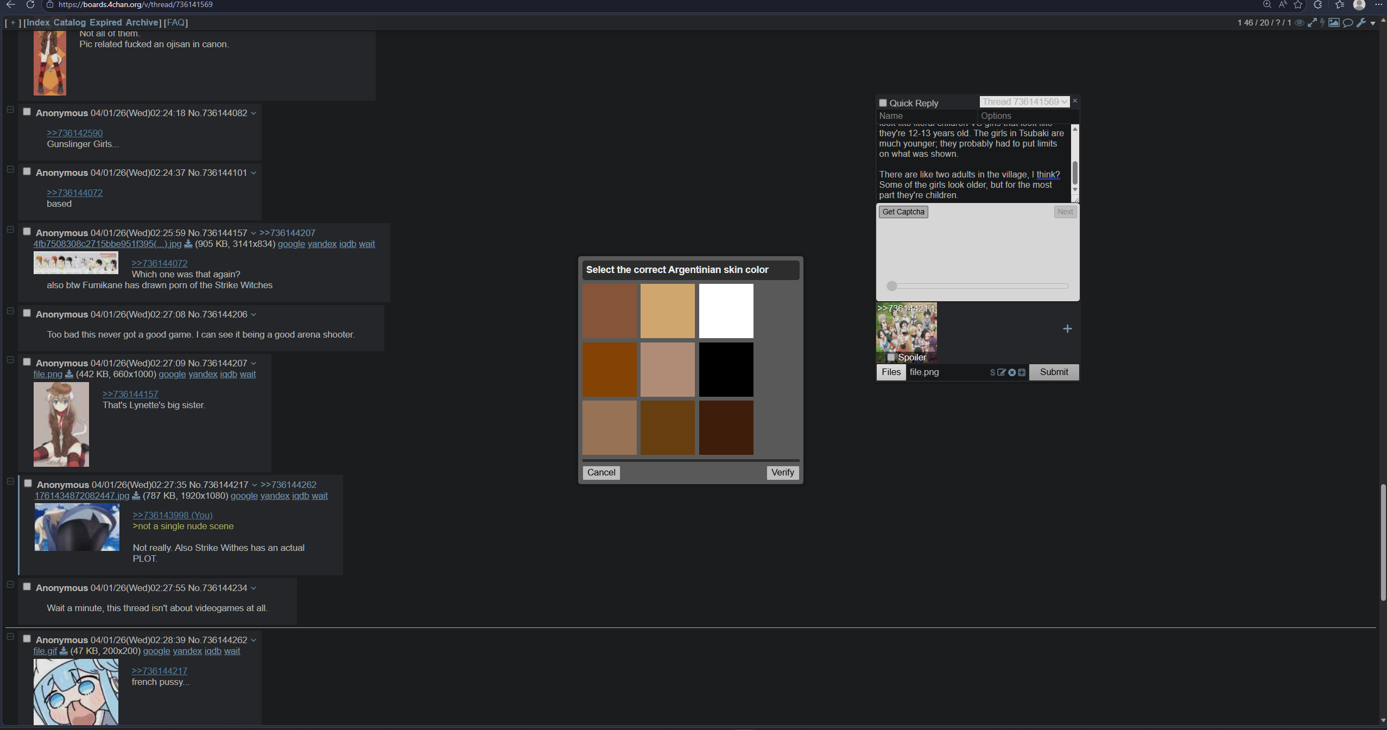Click the large plus to add another post

pyautogui.click(x=1067, y=329)
